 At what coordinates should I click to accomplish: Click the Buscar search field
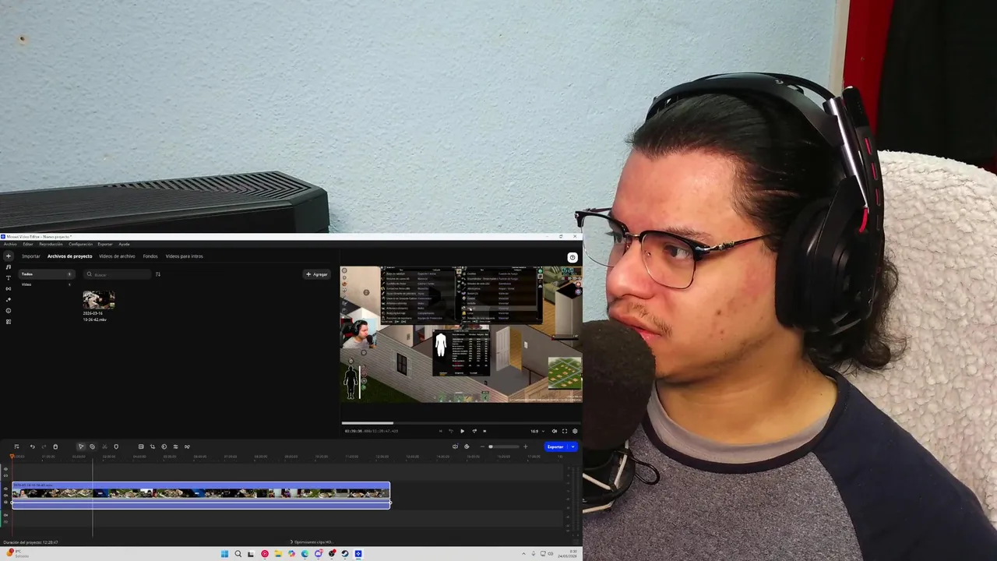(118, 274)
